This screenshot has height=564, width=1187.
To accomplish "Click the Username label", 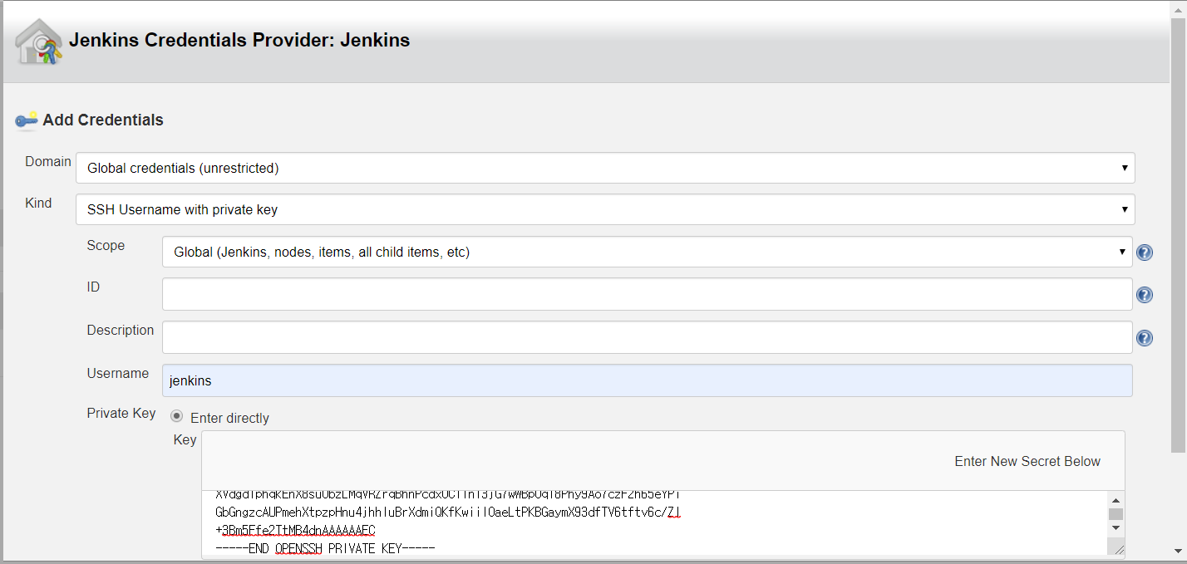I will tap(118, 374).
